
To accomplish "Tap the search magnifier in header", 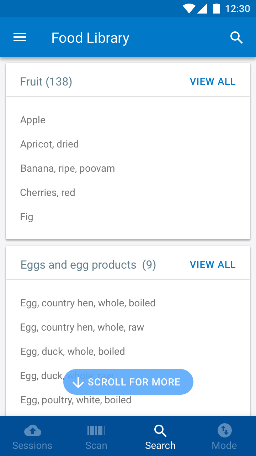I will point(236,37).
